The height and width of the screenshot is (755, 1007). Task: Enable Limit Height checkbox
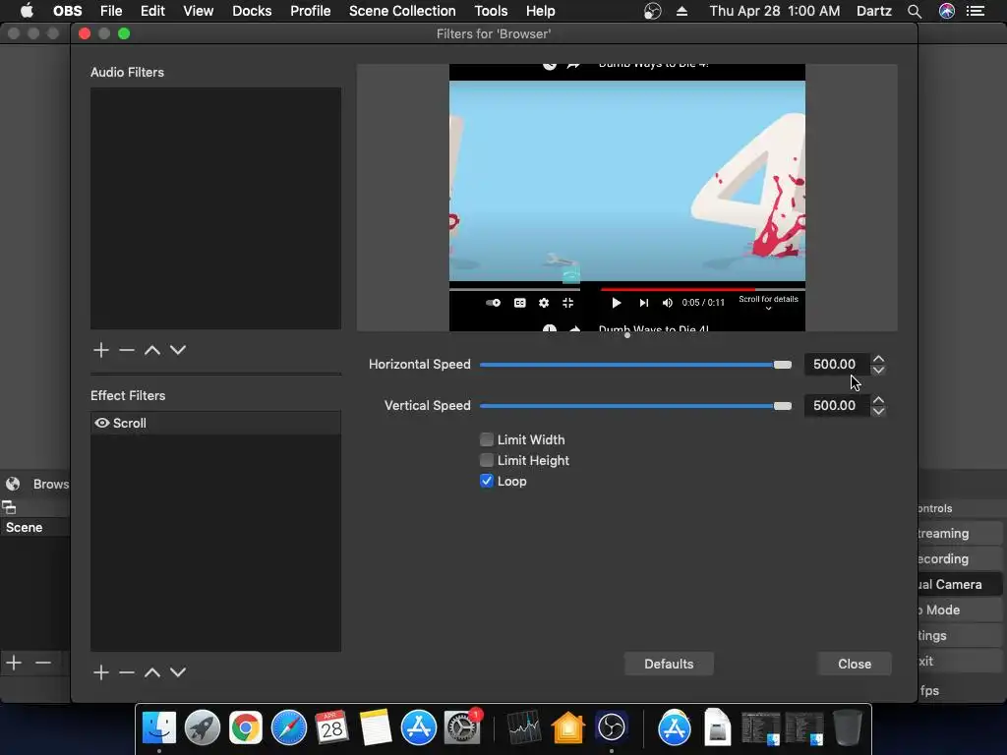coord(487,460)
